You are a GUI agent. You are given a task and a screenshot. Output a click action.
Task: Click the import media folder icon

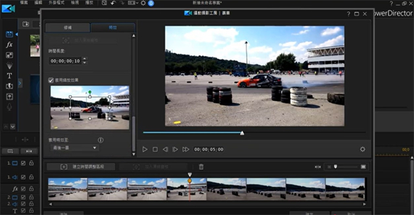click(x=25, y=24)
